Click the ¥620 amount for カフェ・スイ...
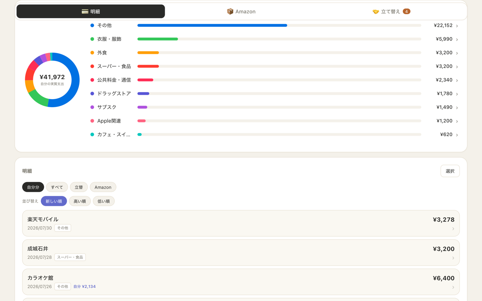This screenshot has width=482, height=301. point(446,134)
